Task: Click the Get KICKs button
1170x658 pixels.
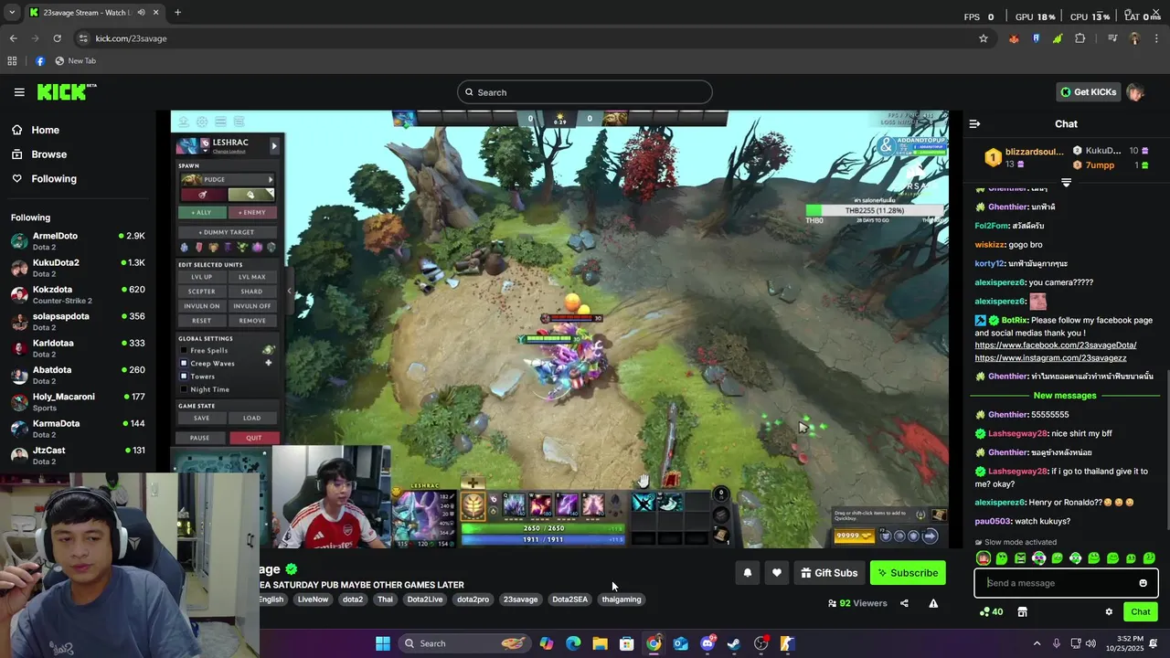Action: tap(1088, 92)
